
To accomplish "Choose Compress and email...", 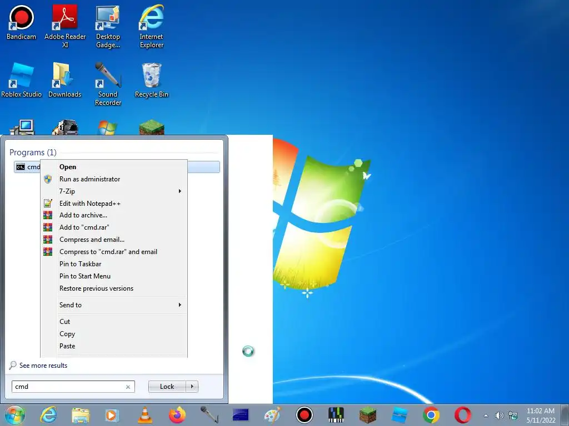I will pos(113,240).
